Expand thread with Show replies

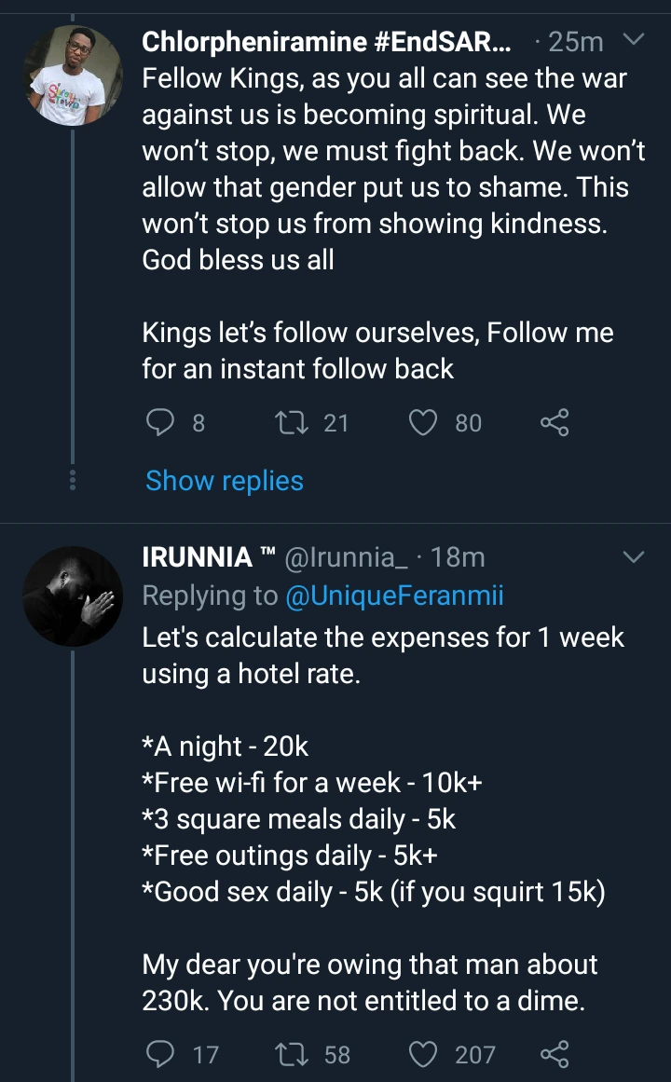tap(225, 481)
